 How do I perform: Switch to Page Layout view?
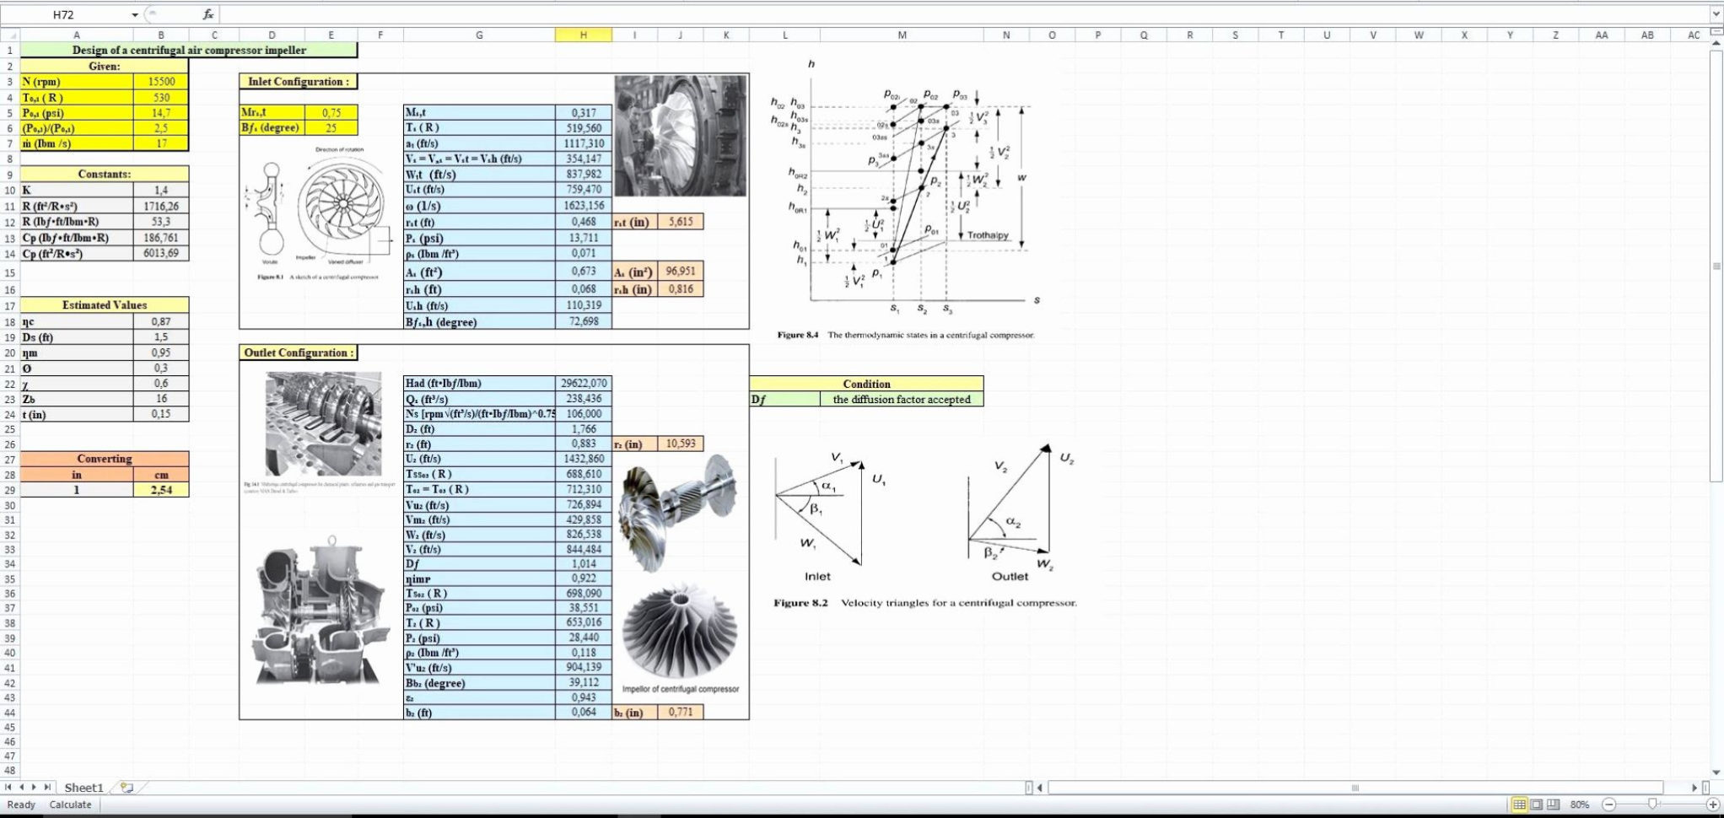click(1536, 805)
